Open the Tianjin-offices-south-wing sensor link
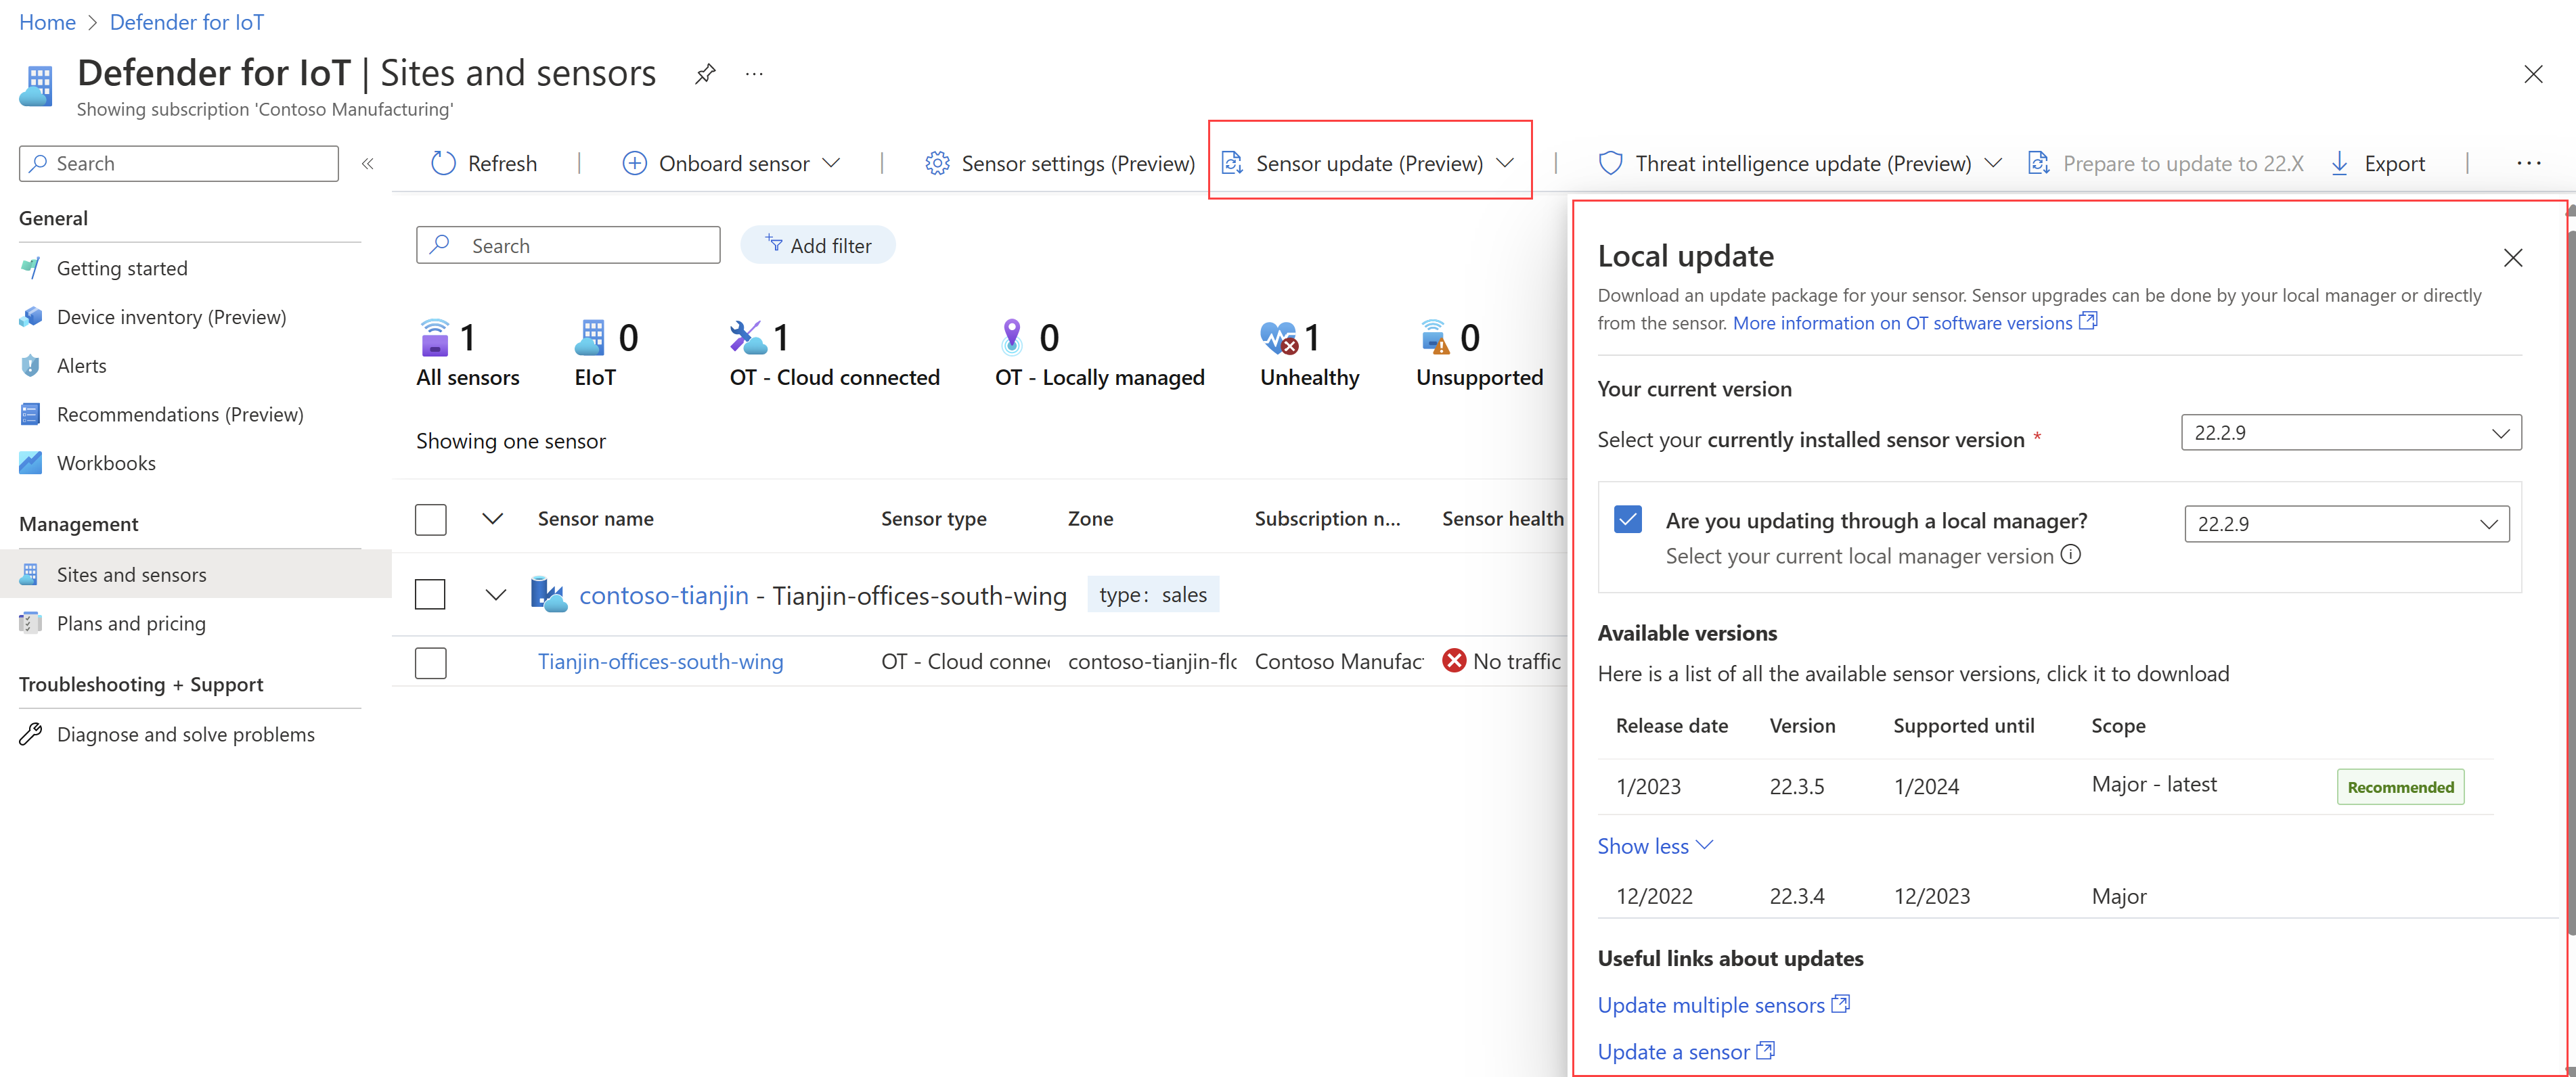Image resolution: width=2576 pixels, height=1077 pixels. [660, 662]
